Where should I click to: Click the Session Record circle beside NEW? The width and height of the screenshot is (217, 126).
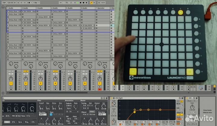(99, 3)
